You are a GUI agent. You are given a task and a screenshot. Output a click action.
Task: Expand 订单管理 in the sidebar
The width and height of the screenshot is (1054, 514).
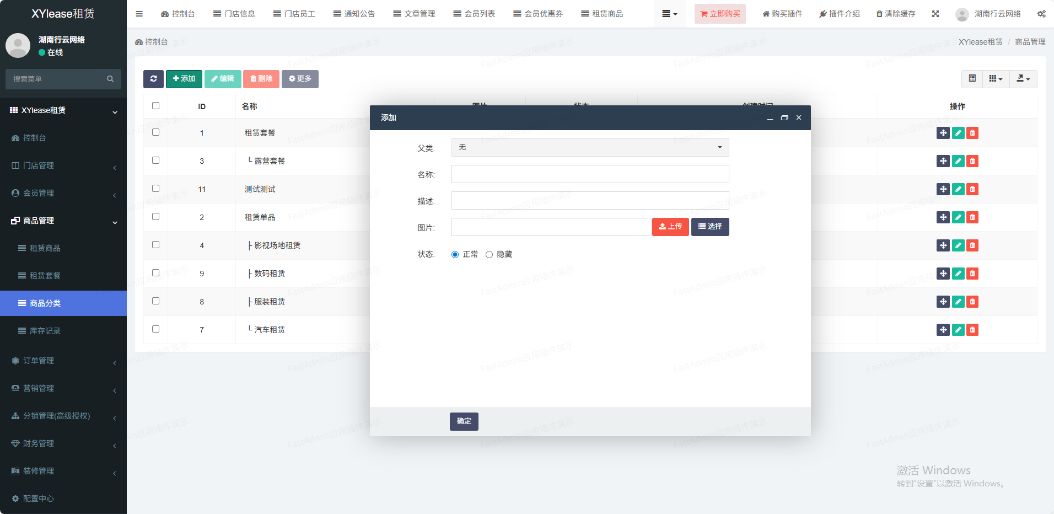63,361
